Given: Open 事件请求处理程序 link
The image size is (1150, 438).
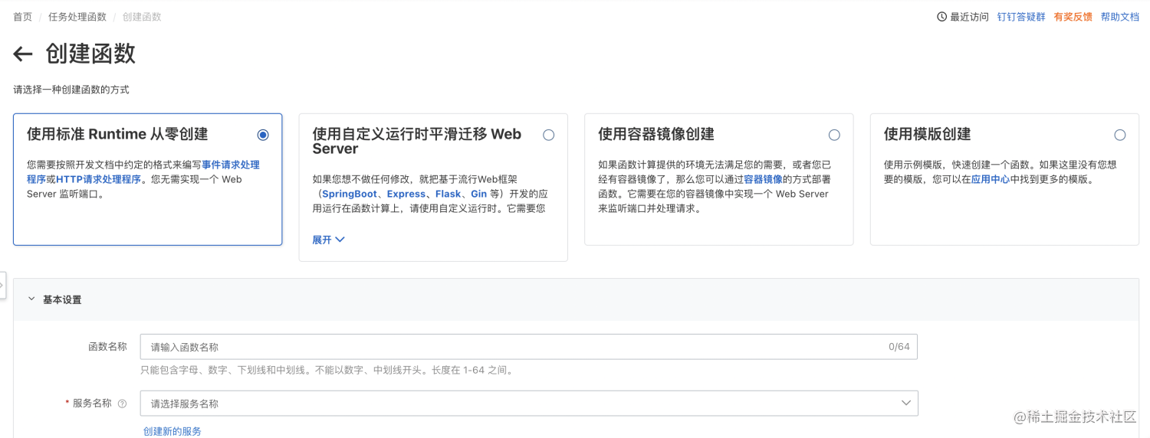Looking at the screenshot, I should [x=231, y=165].
